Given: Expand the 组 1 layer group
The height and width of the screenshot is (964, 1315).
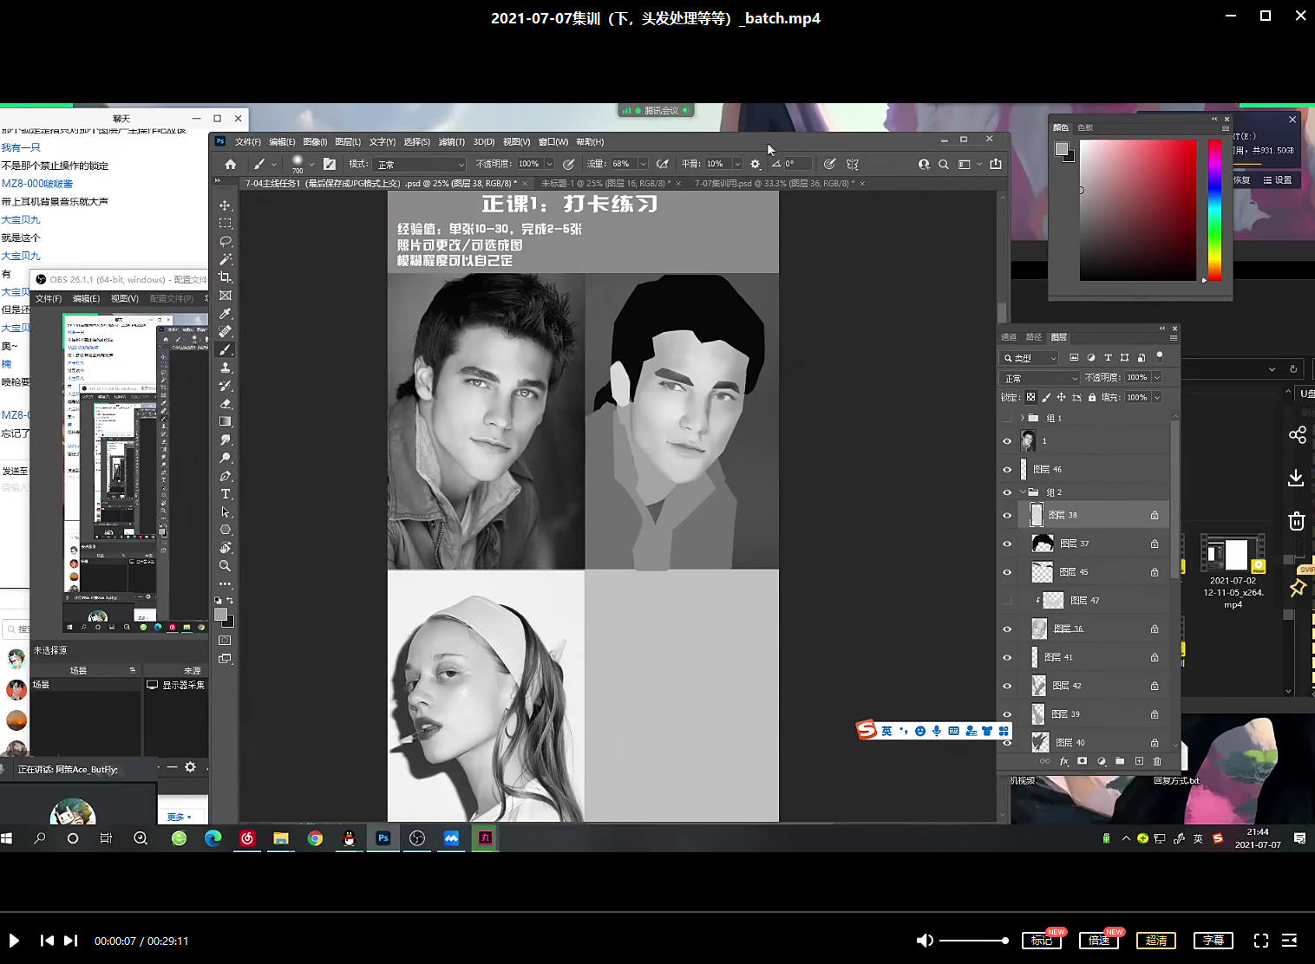Looking at the screenshot, I should (x=1022, y=418).
